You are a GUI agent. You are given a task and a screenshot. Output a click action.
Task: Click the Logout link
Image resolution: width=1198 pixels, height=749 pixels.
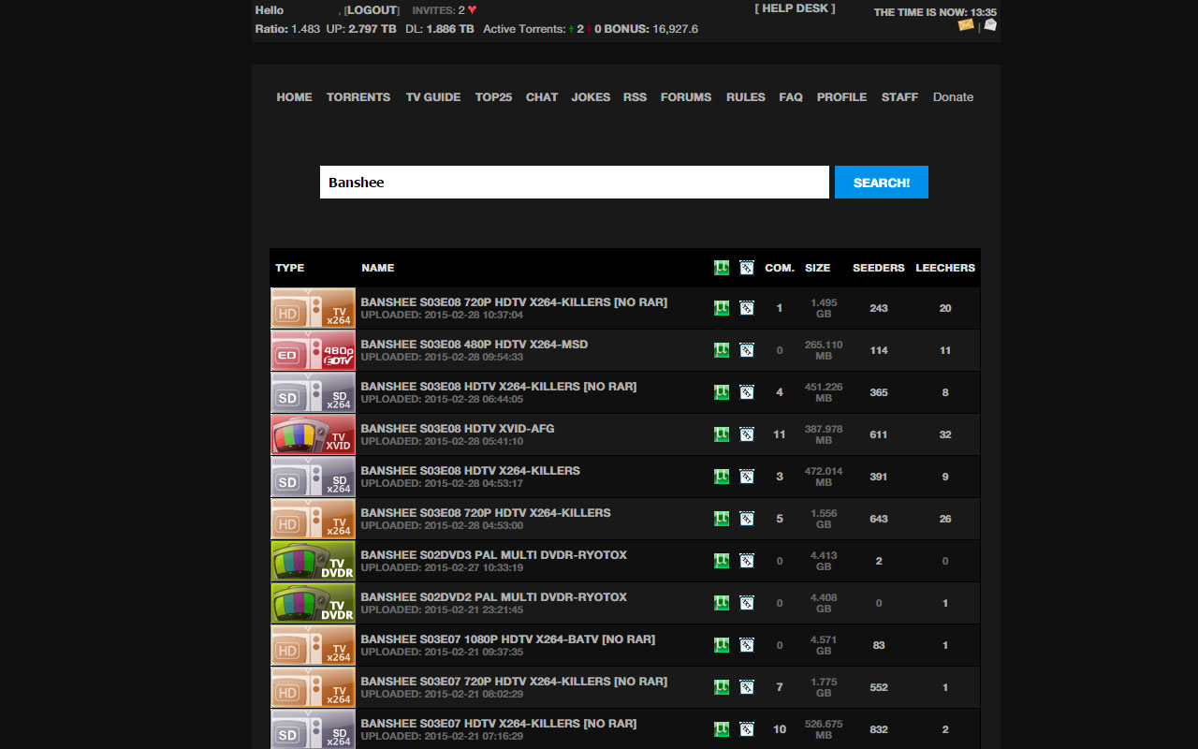pos(372,10)
